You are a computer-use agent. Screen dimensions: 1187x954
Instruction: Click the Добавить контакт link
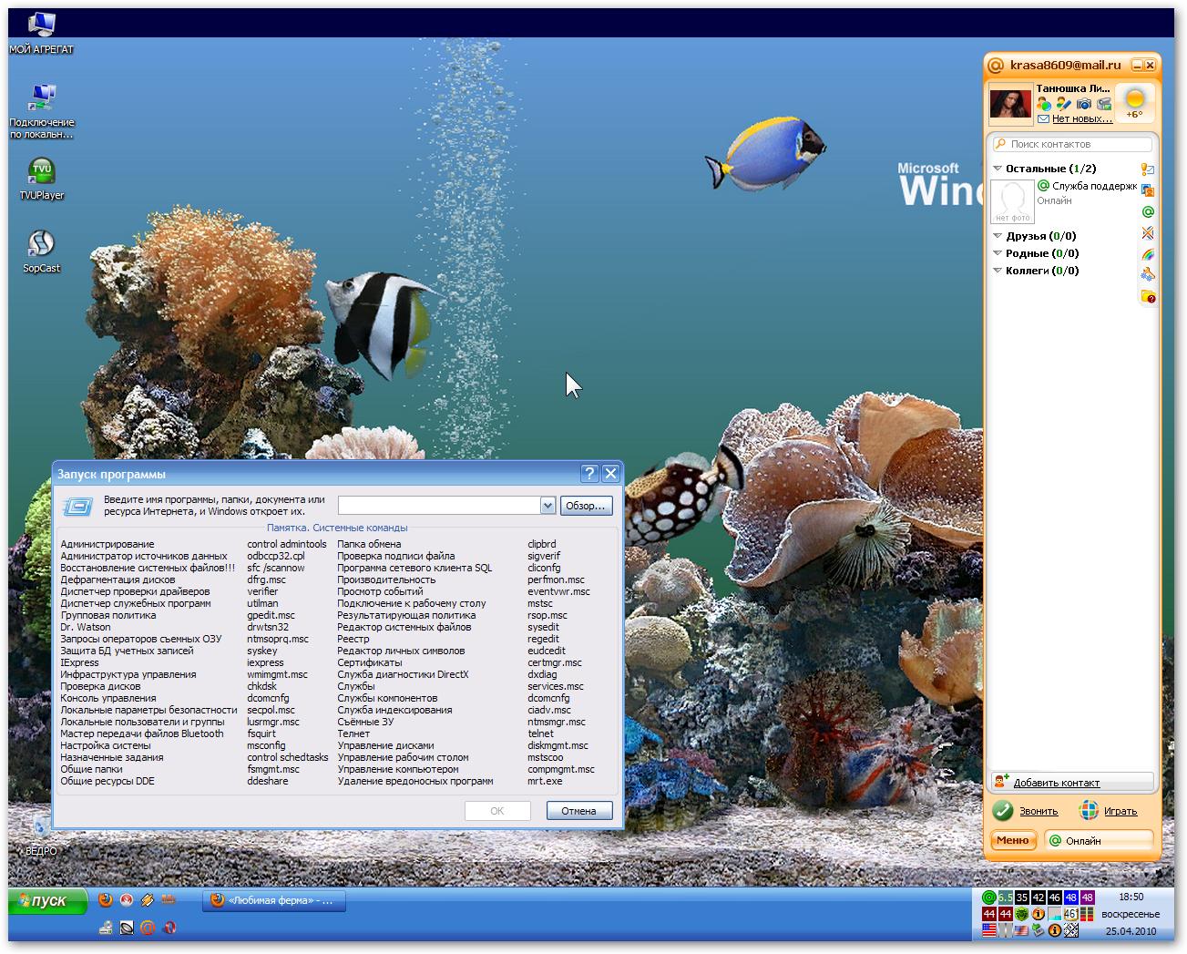tap(1056, 783)
